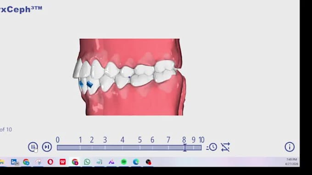Screen dimensions: 312x175
Task: Open the purple mountain-shaped taskbar app
Action: tap(111, 162)
